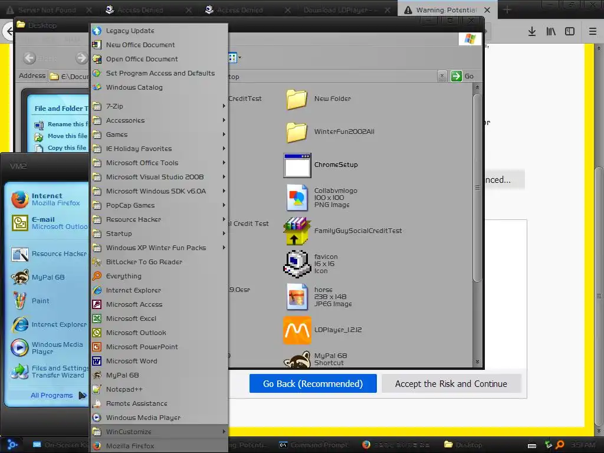The width and height of the screenshot is (604, 453).
Task: Expand the Games submenu
Action: (159, 134)
